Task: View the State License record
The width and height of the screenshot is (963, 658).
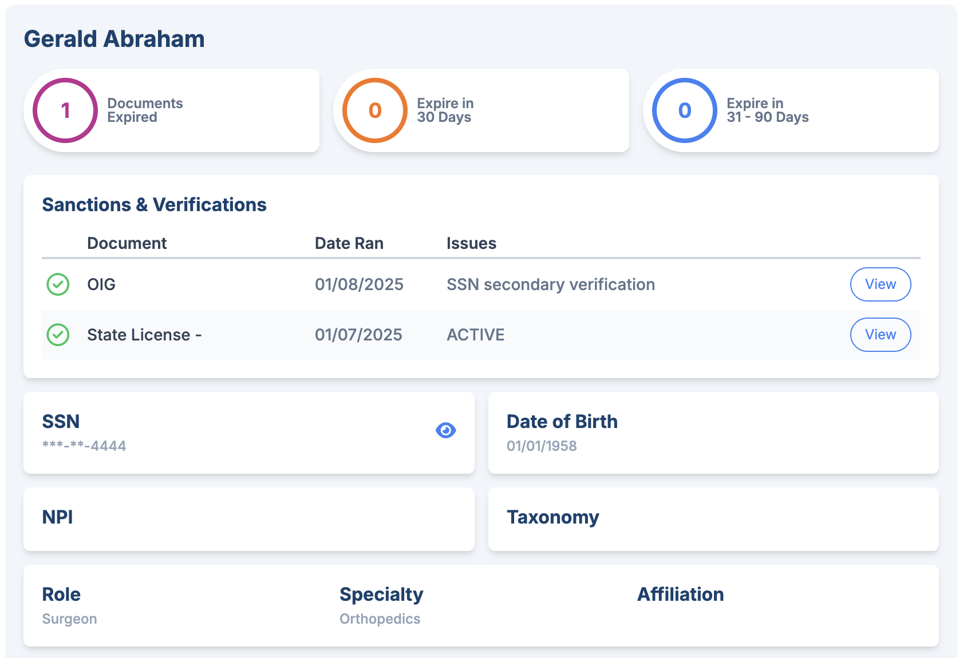Action: 881,335
